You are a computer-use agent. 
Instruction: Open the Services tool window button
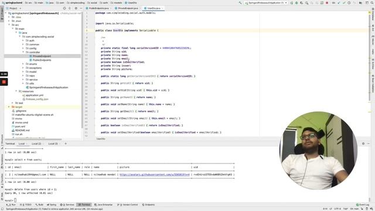tap(67, 205)
